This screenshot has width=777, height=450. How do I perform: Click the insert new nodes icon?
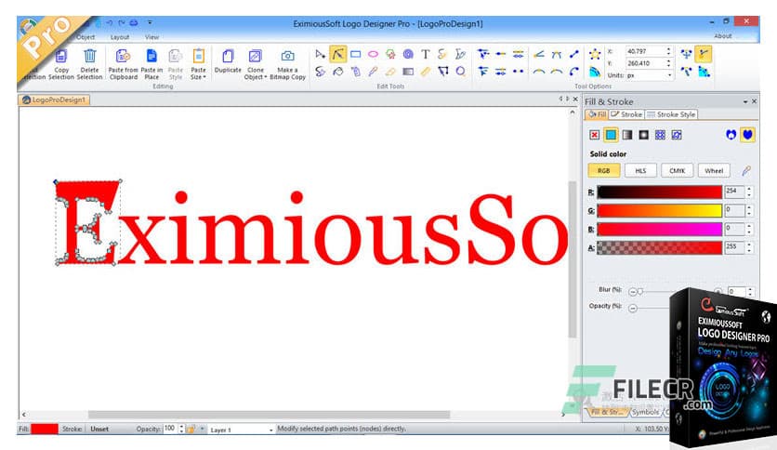coord(483,54)
